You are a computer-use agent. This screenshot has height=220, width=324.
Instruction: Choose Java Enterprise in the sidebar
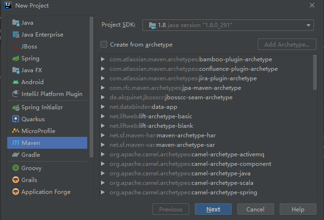coord(42,35)
